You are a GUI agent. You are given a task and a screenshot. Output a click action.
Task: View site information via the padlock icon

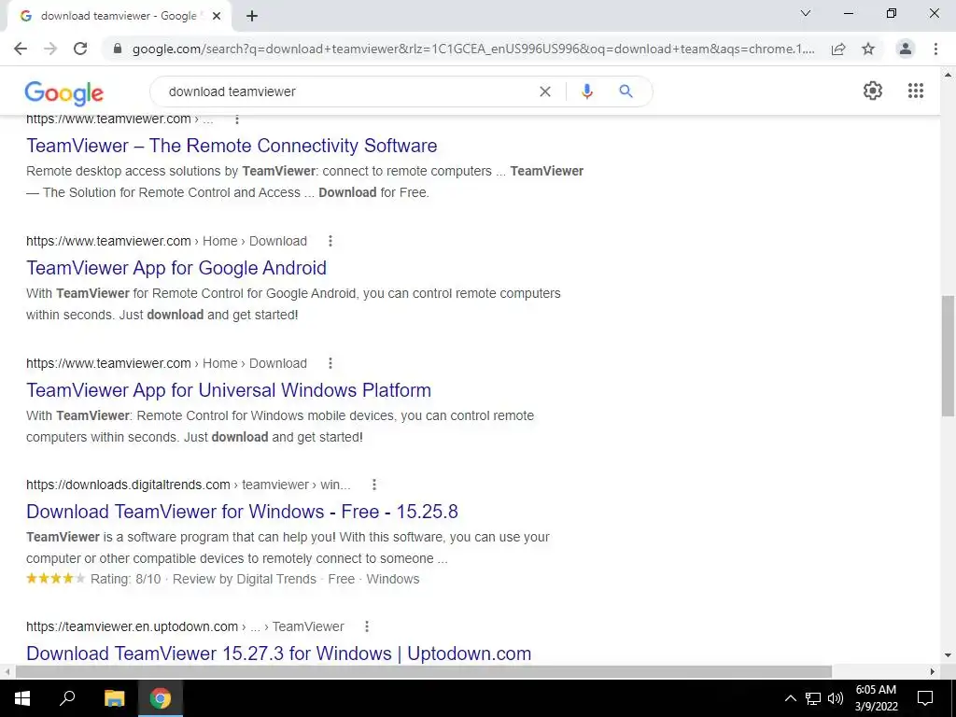coord(118,49)
